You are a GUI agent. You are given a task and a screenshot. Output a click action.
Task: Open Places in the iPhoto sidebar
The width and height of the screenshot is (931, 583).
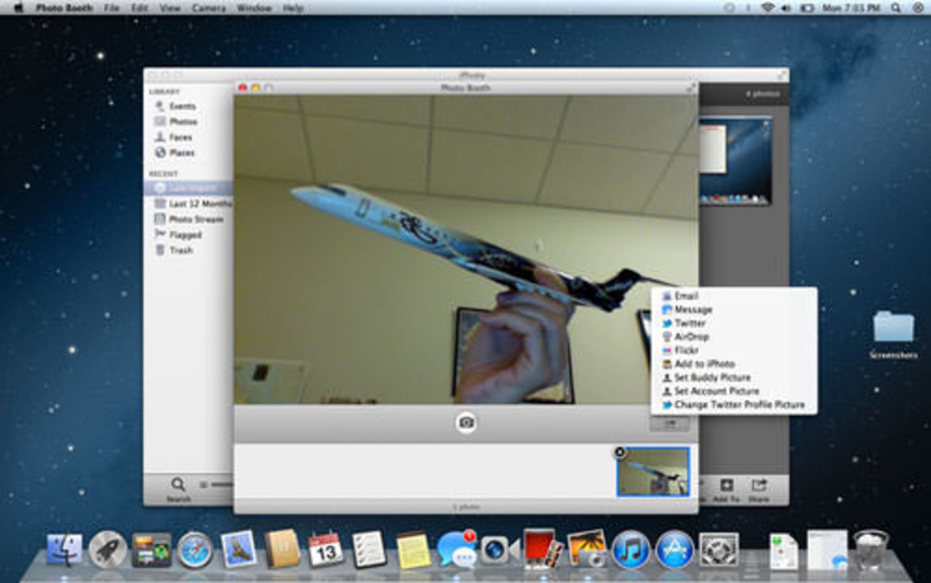pyautogui.click(x=180, y=153)
